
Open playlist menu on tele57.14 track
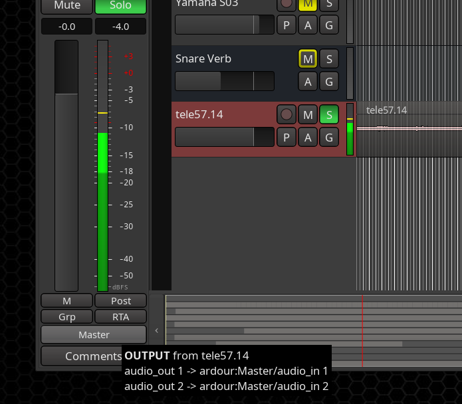click(x=287, y=137)
